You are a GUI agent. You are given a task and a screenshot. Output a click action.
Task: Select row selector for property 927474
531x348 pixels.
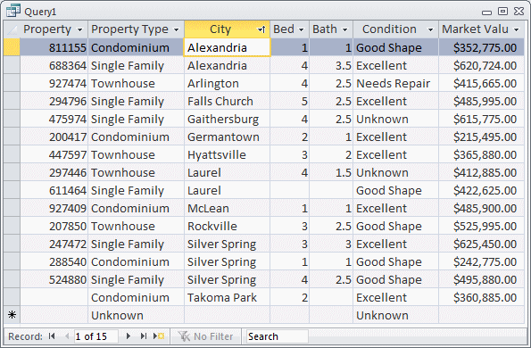coord(12,83)
